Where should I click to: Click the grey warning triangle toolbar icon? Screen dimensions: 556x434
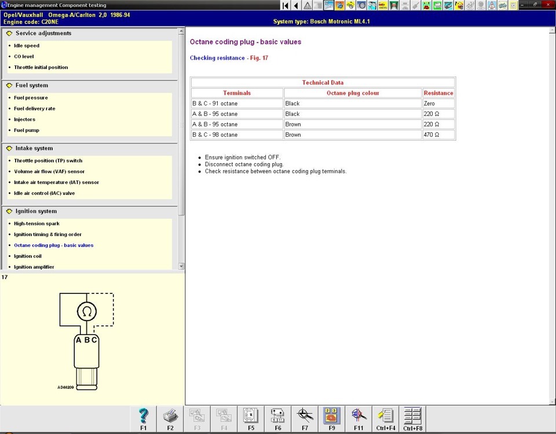click(x=307, y=5)
